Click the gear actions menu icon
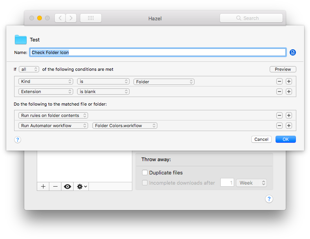This screenshot has width=310, height=239. [x=81, y=187]
